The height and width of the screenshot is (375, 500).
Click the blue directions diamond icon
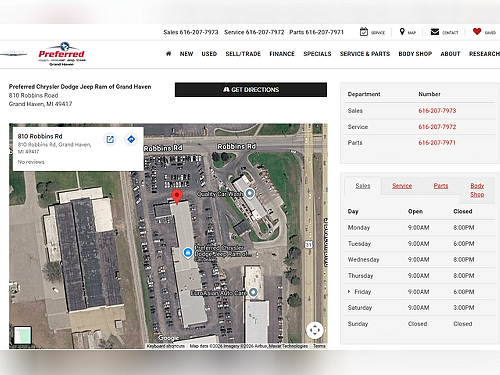[131, 139]
